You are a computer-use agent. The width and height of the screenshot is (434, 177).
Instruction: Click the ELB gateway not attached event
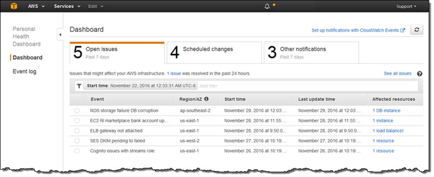pos(116,131)
